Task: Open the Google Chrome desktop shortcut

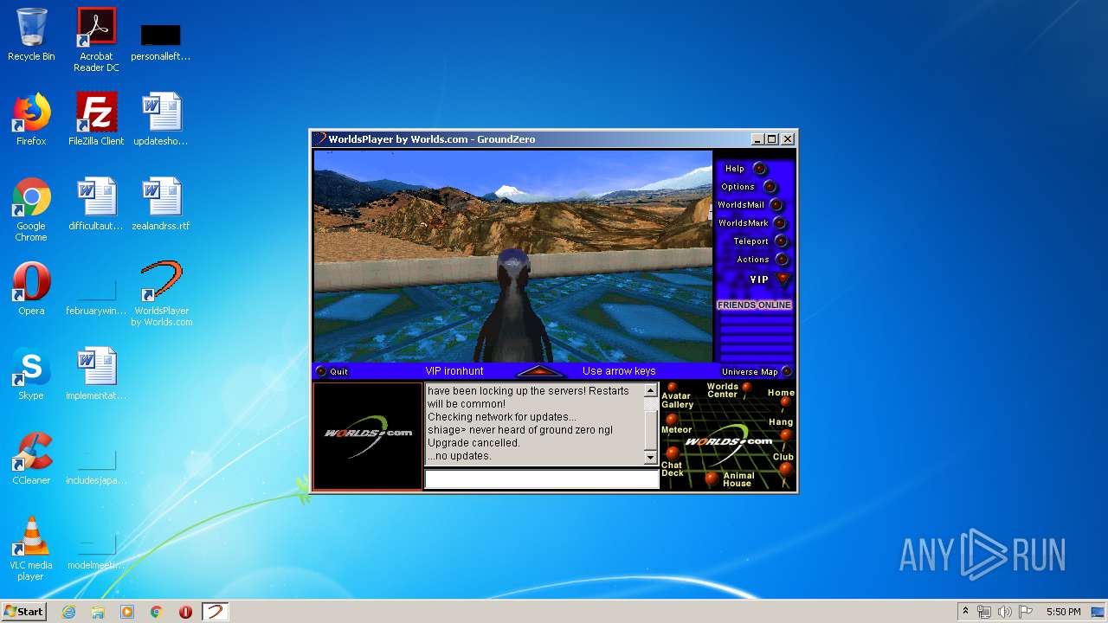Action: (31, 209)
